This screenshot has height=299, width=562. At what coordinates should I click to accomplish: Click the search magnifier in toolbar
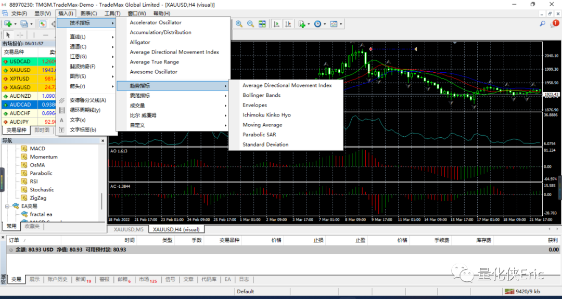point(543,23)
